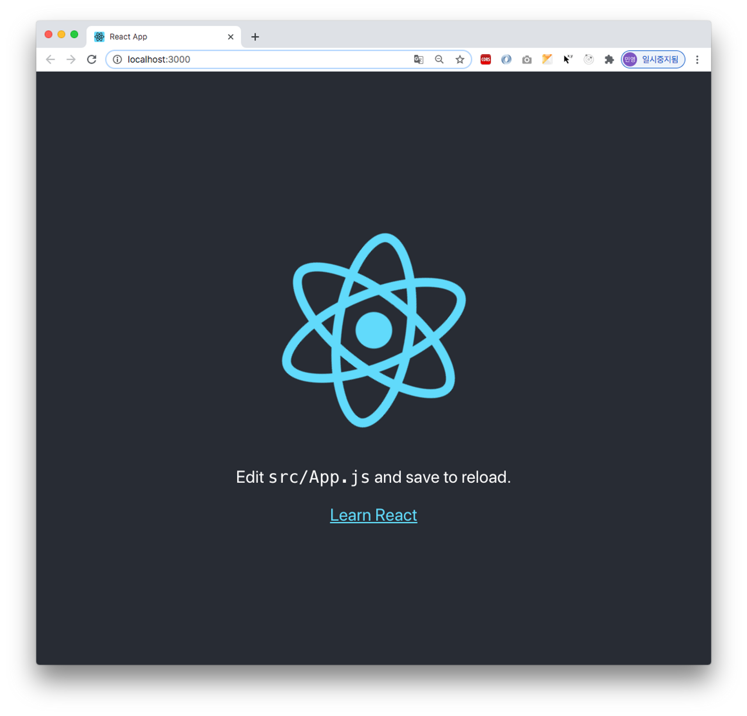Viewport: 747px width, 716px height.
Task: Open the profile button 일시중지됨
Action: (652, 59)
